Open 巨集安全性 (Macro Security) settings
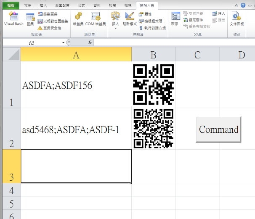 tap(49, 28)
